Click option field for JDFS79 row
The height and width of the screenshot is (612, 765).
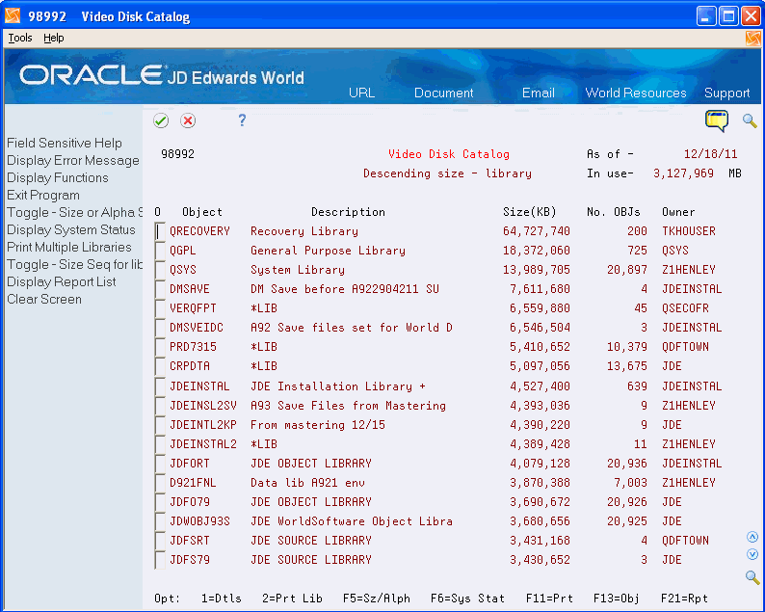pyautogui.click(x=160, y=560)
